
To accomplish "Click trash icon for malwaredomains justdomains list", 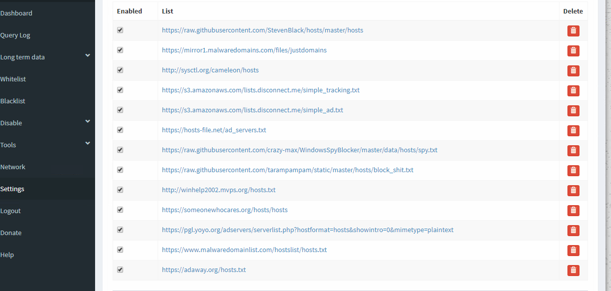I will coord(573,51).
